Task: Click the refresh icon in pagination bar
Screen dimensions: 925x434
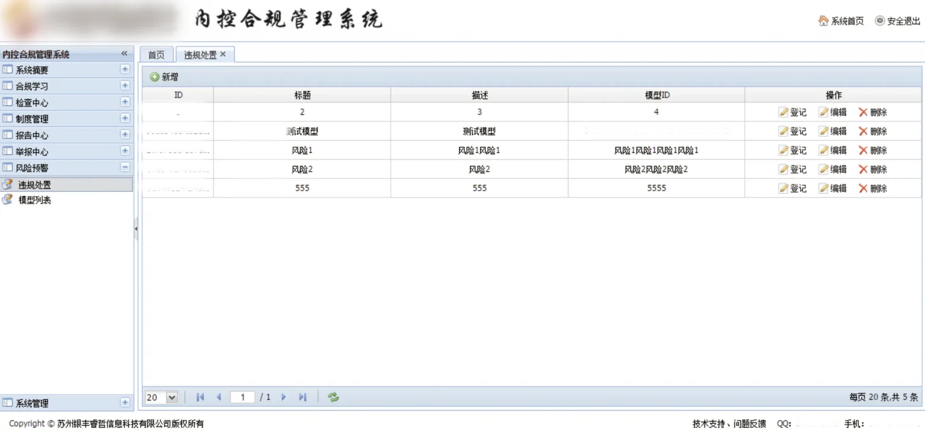Action: (x=333, y=397)
